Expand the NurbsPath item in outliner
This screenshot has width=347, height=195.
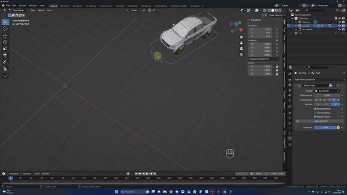coord(296,29)
